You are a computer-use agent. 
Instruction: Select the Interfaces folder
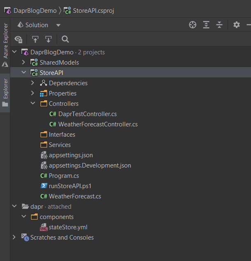pos(131,135)
